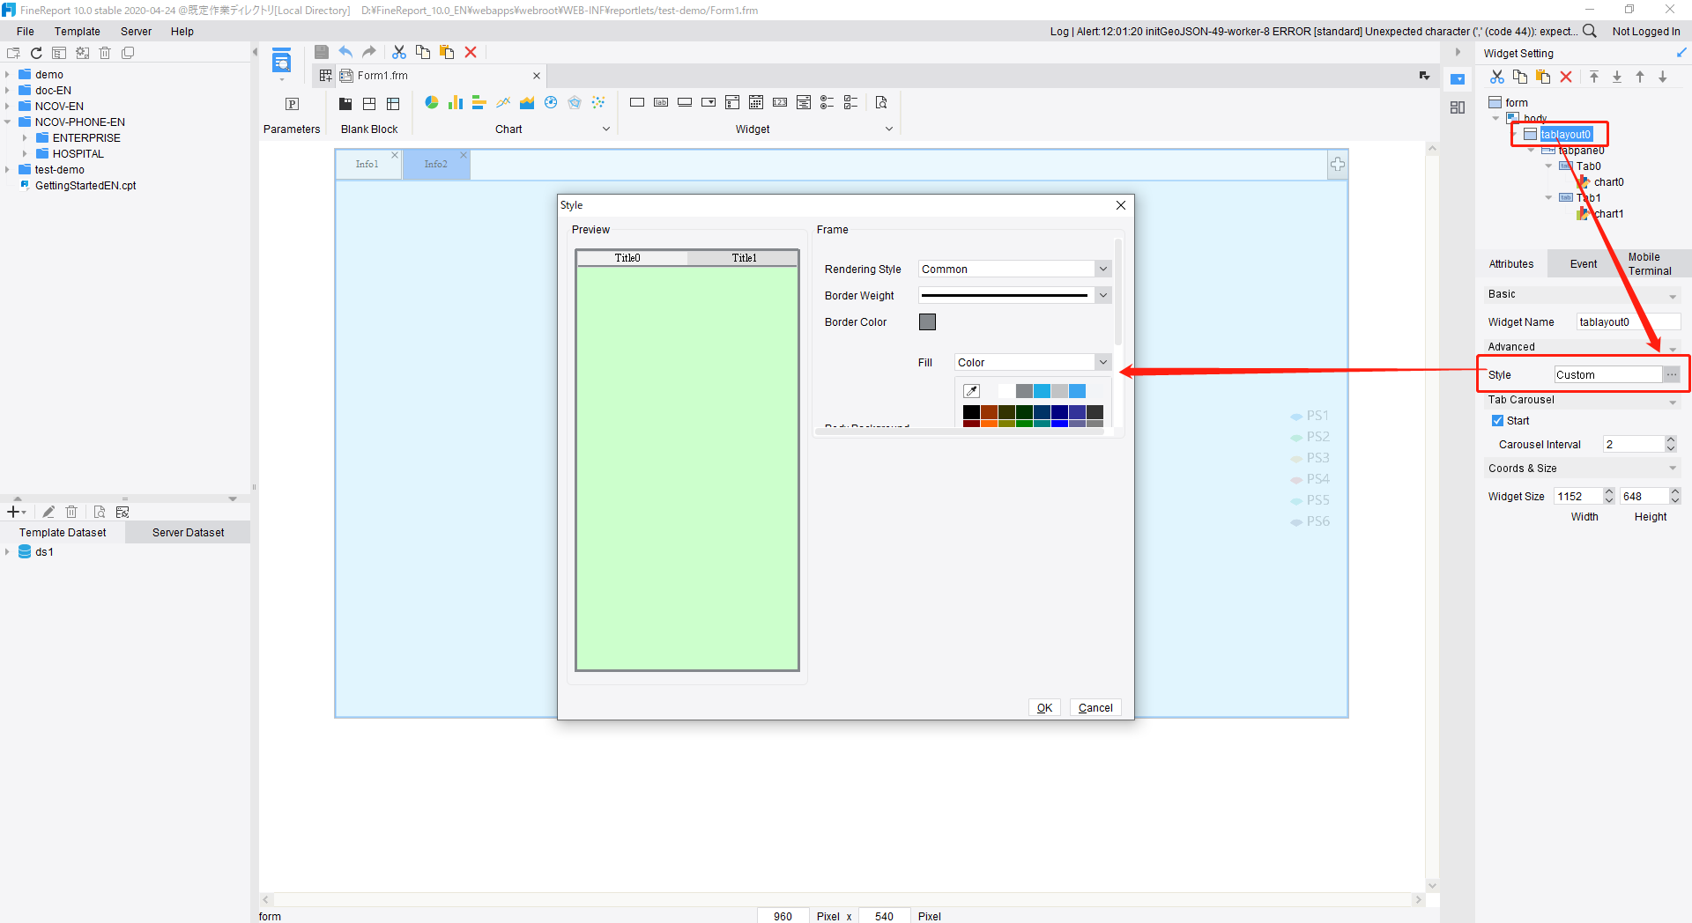
Task: Move widget up using the up arrow icon
Action: (x=1640, y=77)
